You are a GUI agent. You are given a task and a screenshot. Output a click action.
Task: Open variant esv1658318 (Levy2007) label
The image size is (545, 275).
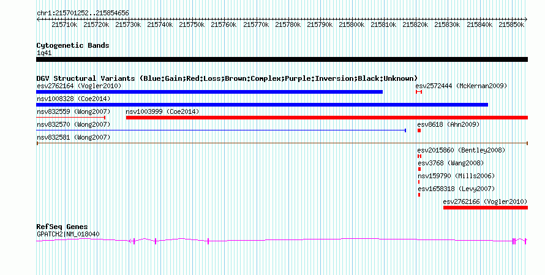[456, 189]
